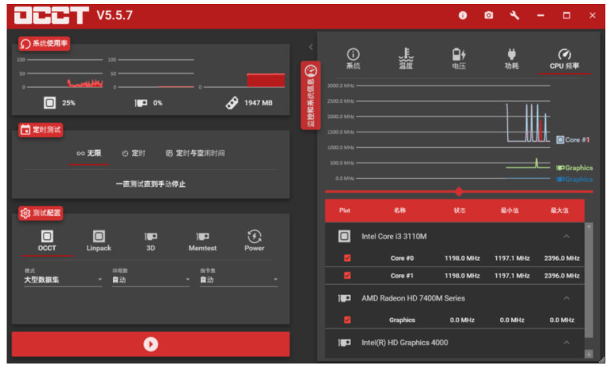Click Core #0 max value 2396.0 MHz
The height and width of the screenshot is (369, 611).
click(x=562, y=258)
